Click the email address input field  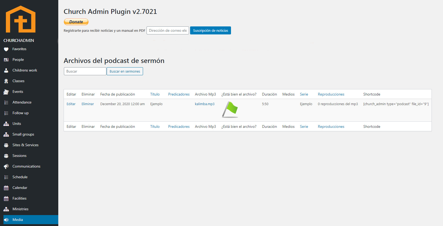pyautogui.click(x=168, y=31)
